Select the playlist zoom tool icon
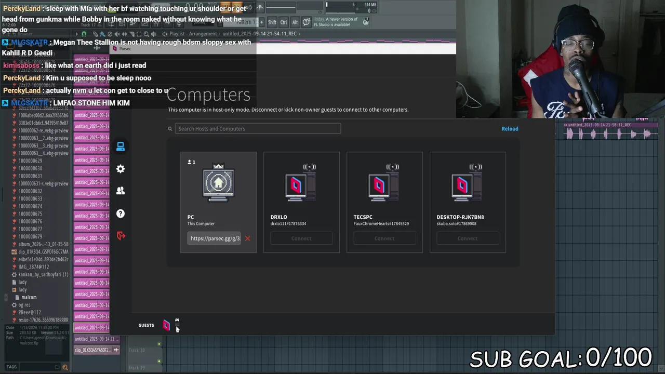The height and width of the screenshot is (374, 665). point(146,34)
